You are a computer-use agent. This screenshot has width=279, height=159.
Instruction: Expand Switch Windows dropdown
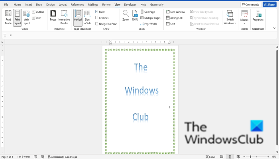click(x=230, y=17)
